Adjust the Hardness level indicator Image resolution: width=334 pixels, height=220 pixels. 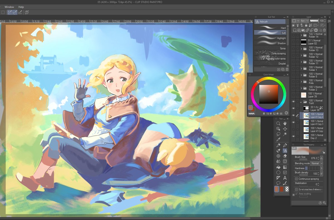(313, 168)
